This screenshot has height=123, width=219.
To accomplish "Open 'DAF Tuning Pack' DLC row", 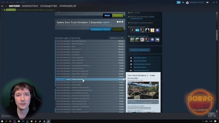I will pyautogui.click(x=90, y=63).
